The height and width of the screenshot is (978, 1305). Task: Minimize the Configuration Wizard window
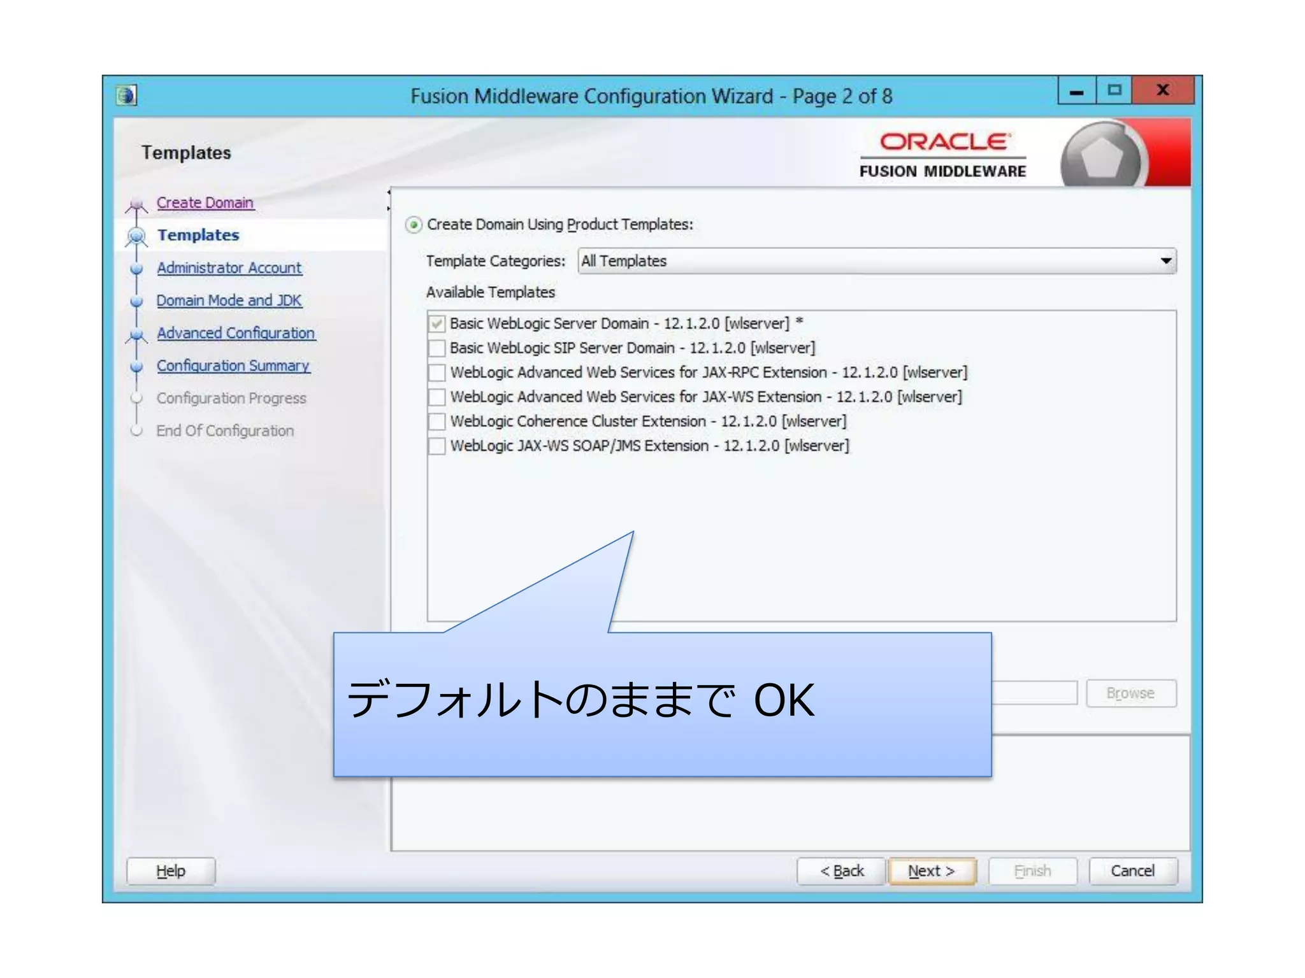click(x=1077, y=90)
